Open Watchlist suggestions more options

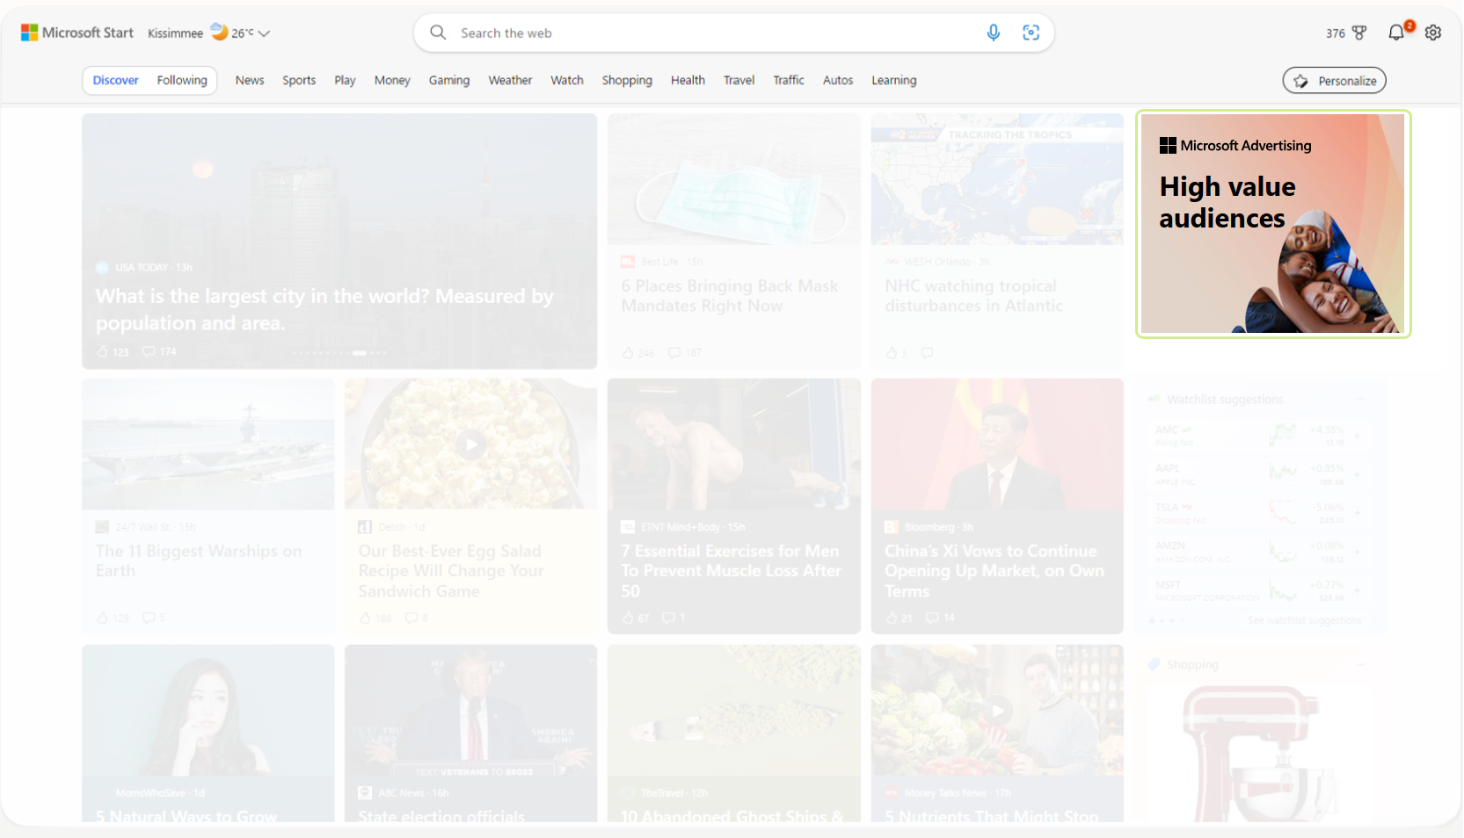point(1360,399)
